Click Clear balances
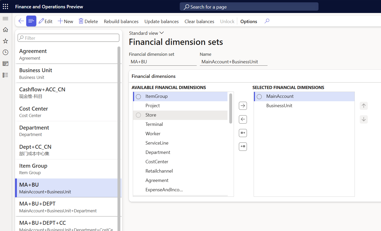 [199, 21]
